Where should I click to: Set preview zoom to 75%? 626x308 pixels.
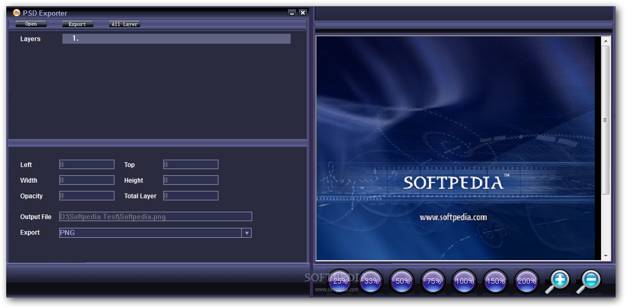(434, 281)
